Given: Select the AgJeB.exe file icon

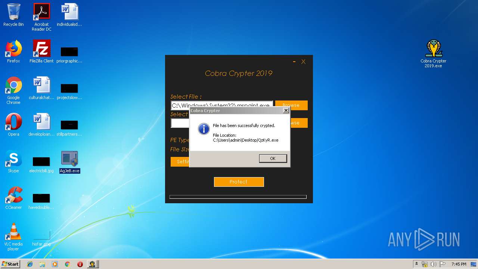Looking at the screenshot, I should click(x=69, y=162).
